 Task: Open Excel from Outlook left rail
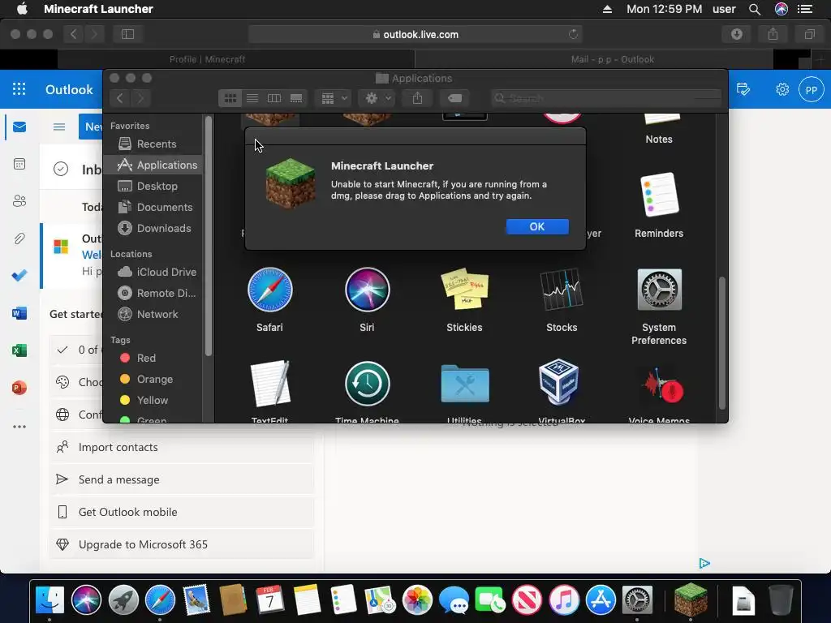click(x=19, y=350)
